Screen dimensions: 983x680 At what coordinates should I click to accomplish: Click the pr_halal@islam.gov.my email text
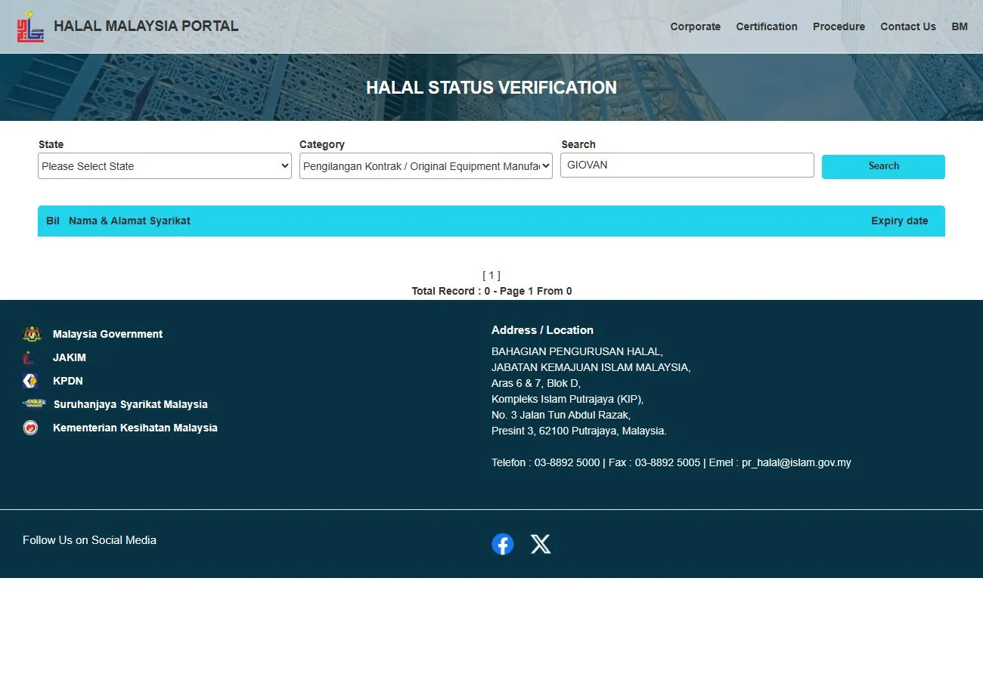pyautogui.click(x=796, y=462)
